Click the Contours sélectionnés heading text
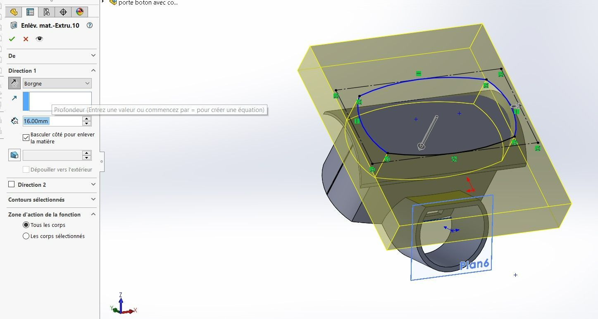598x319 pixels. (36, 200)
